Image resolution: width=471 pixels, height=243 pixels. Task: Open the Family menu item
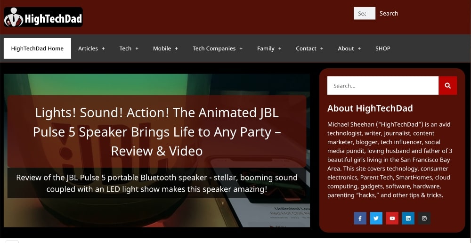pyautogui.click(x=266, y=49)
